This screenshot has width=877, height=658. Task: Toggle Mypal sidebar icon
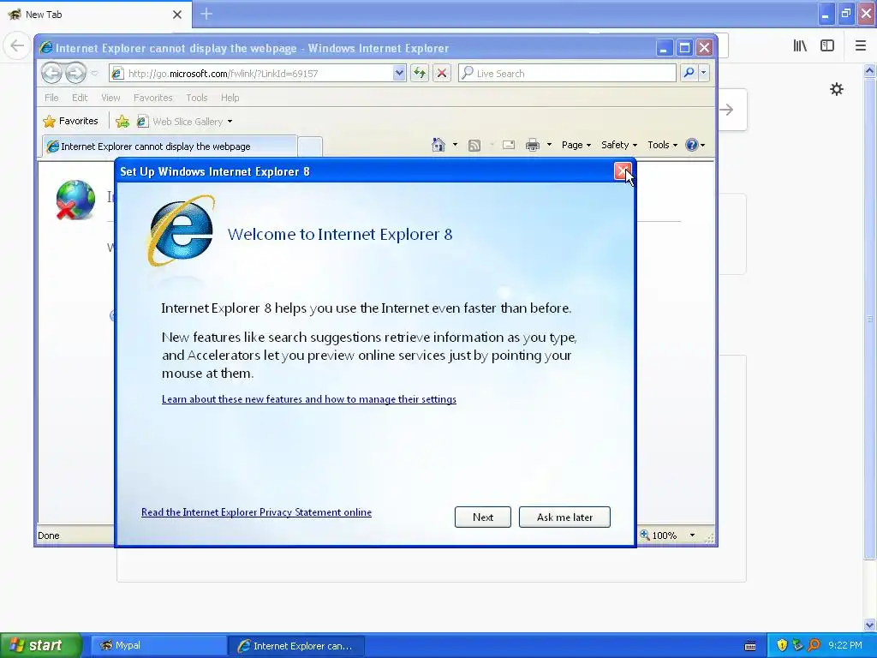(827, 46)
